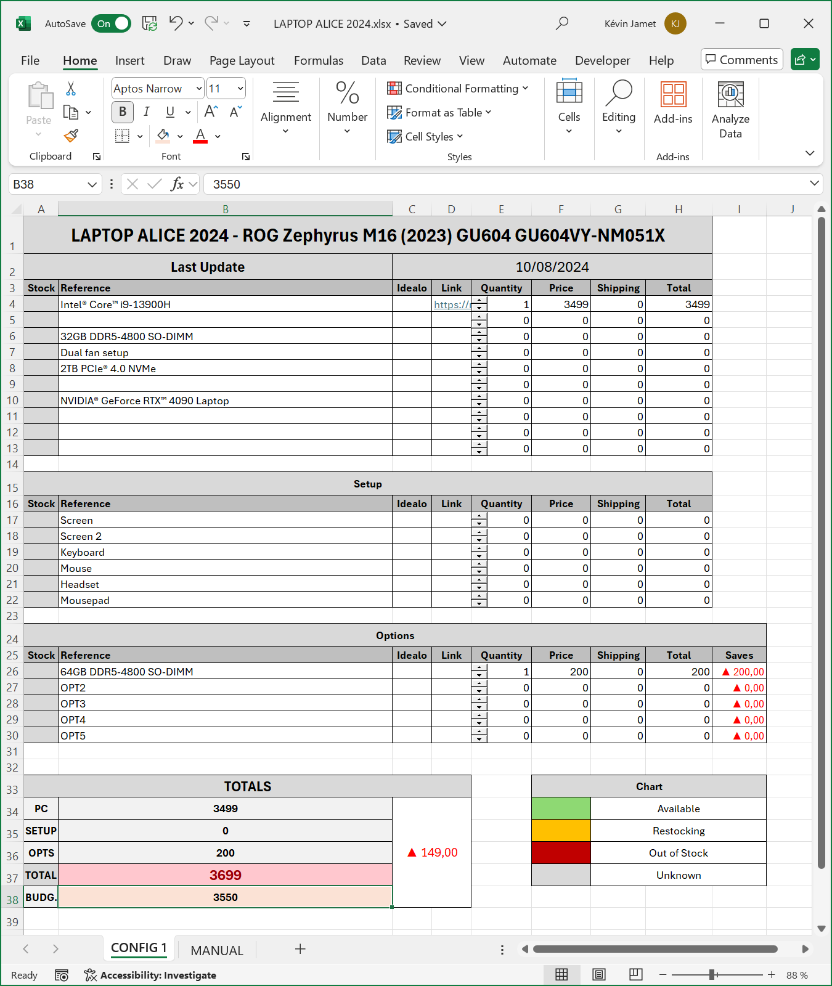Click the Fill Color bucket icon

pyautogui.click(x=163, y=136)
